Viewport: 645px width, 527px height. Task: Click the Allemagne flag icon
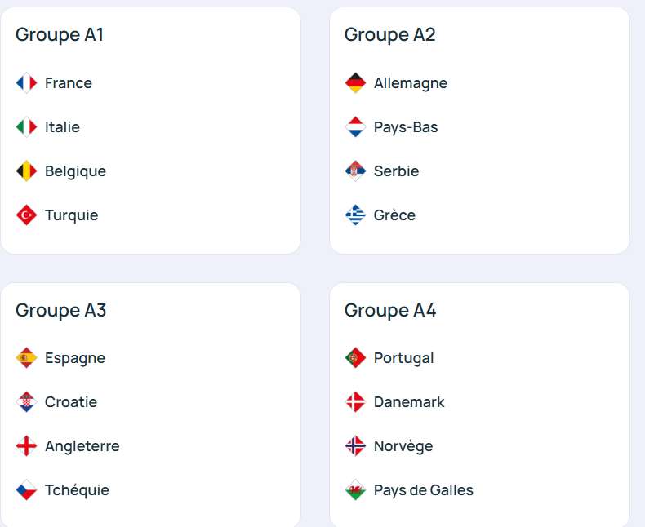pyautogui.click(x=355, y=83)
